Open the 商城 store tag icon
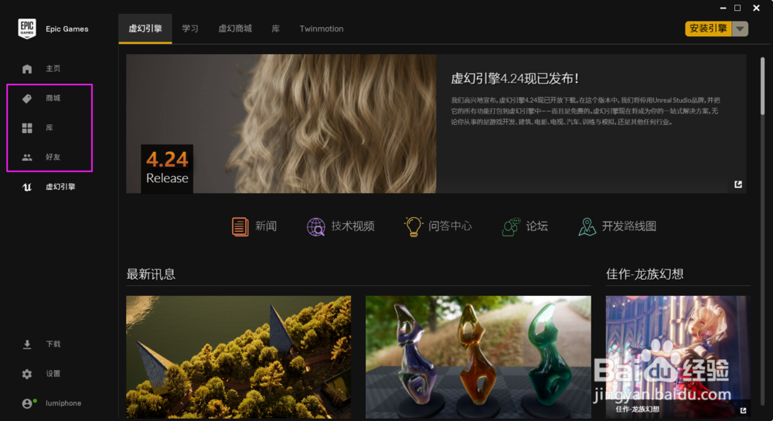Image resolution: width=773 pixels, height=421 pixels. click(x=27, y=98)
